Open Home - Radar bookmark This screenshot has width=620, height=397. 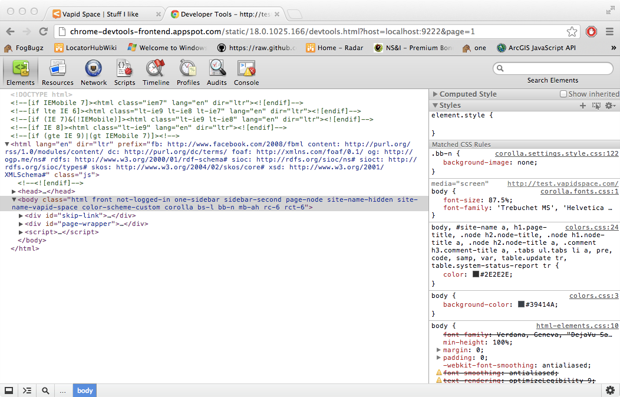pos(335,48)
